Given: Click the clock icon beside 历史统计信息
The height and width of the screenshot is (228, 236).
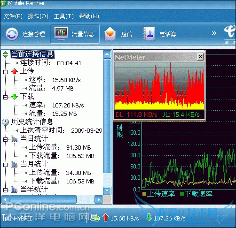Looking at the screenshot, I should 6,122.
